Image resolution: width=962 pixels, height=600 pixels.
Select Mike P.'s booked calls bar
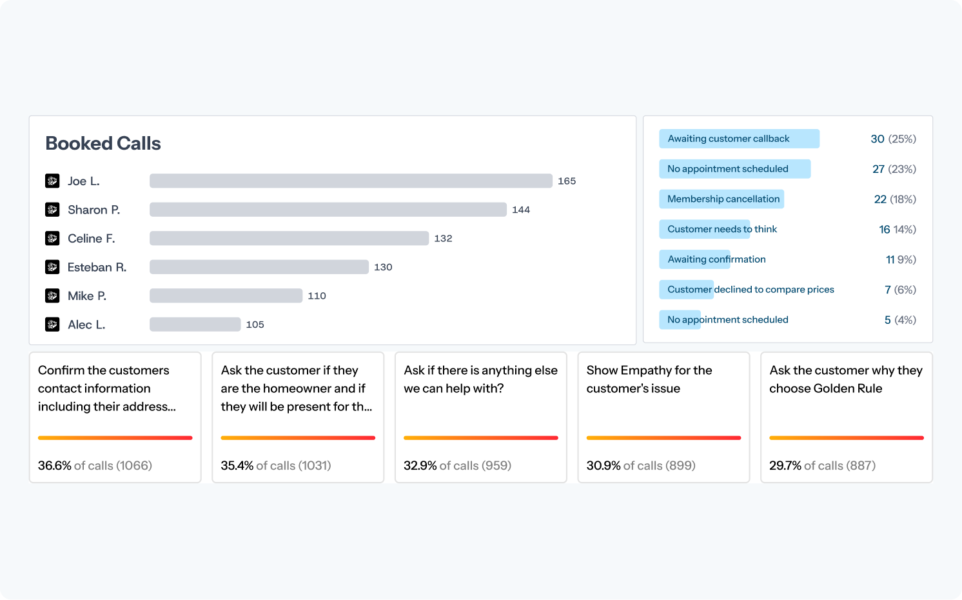(x=226, y=295)
